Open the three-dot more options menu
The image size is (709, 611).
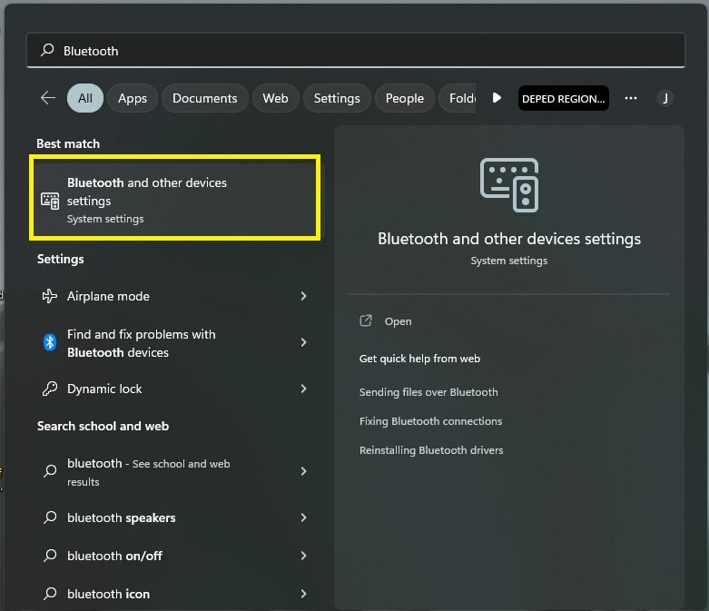631,98
